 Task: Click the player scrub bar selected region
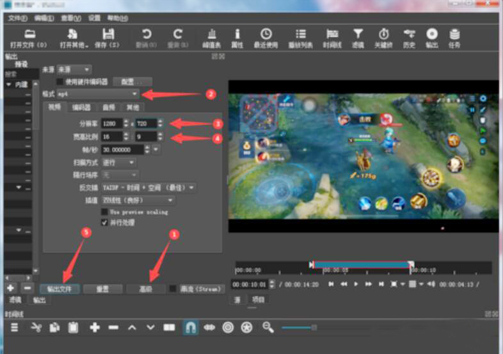point(362,264)
